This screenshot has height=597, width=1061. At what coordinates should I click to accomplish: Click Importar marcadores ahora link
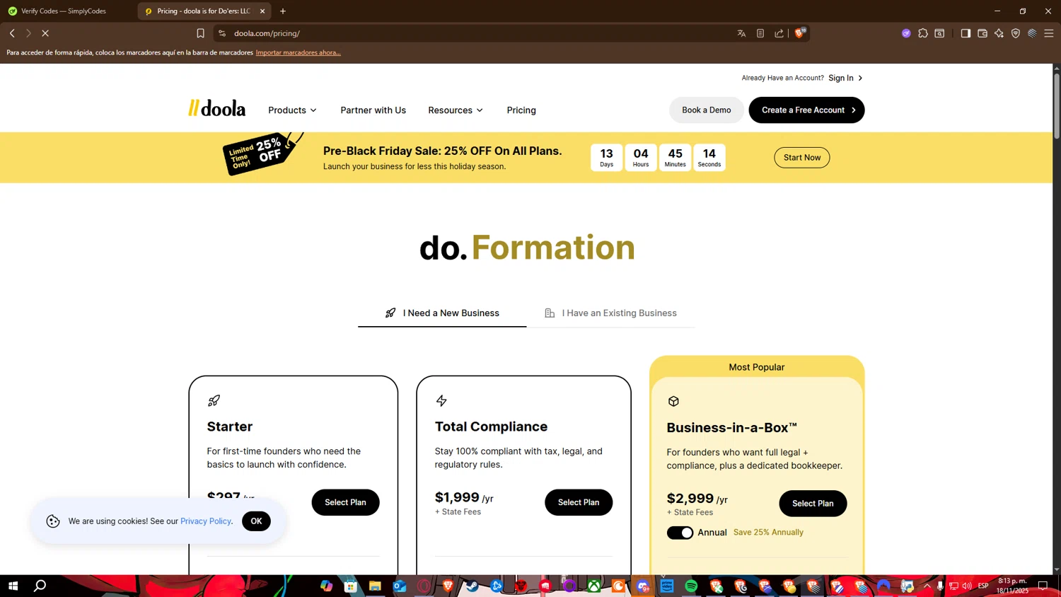tap(298, 52)
